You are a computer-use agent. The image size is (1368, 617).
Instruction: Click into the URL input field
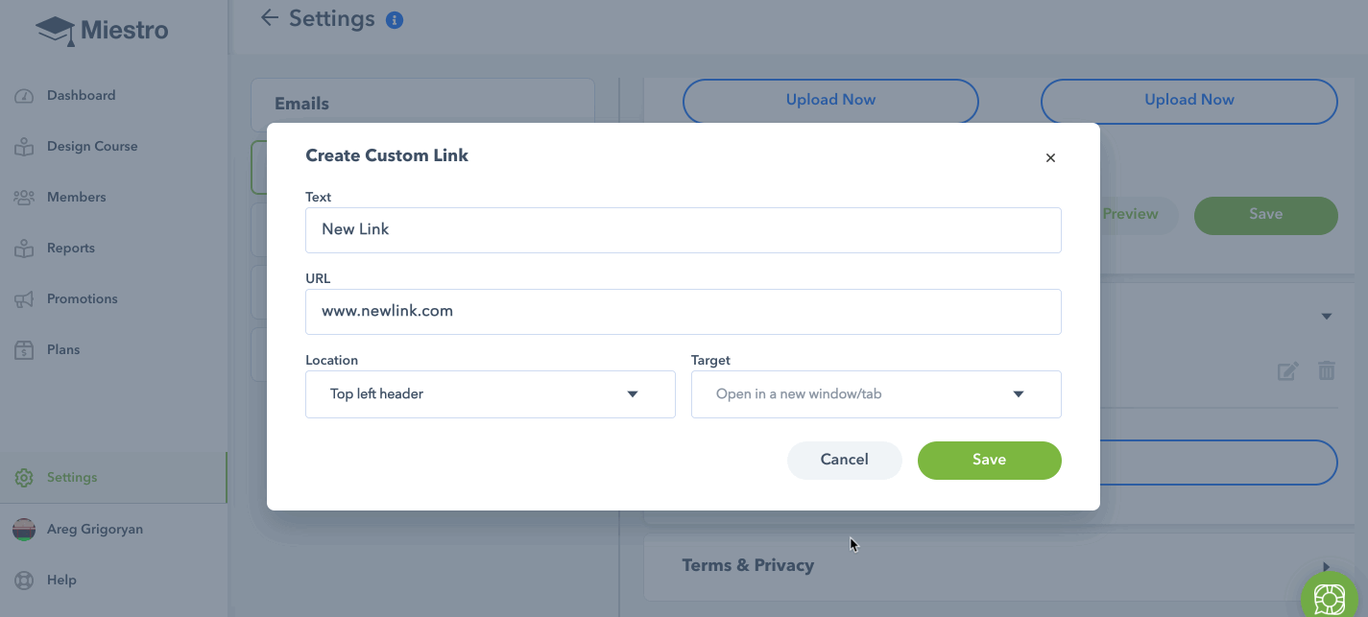[684, 312]
